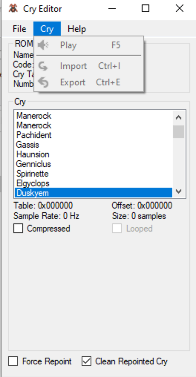
Task: Open the Help menu
Action: coord(77,29)
